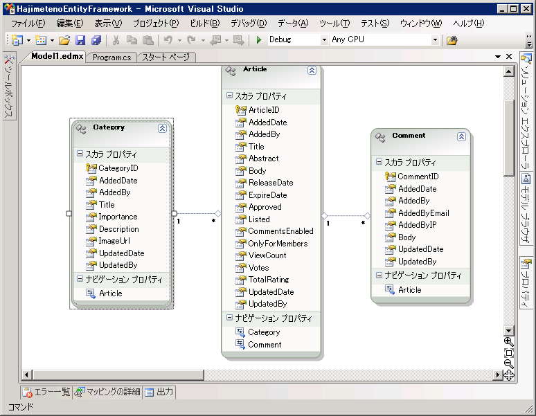
Task: Select the Importance property in Category
Action: pyautogui.click(x=118, y=217)
